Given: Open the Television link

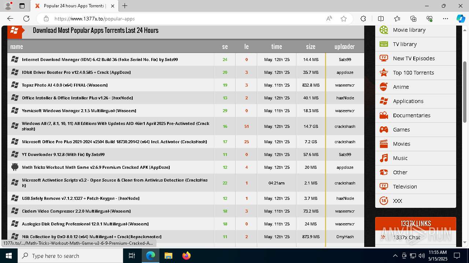Looking at the screenshot, I should coord(405,187).
